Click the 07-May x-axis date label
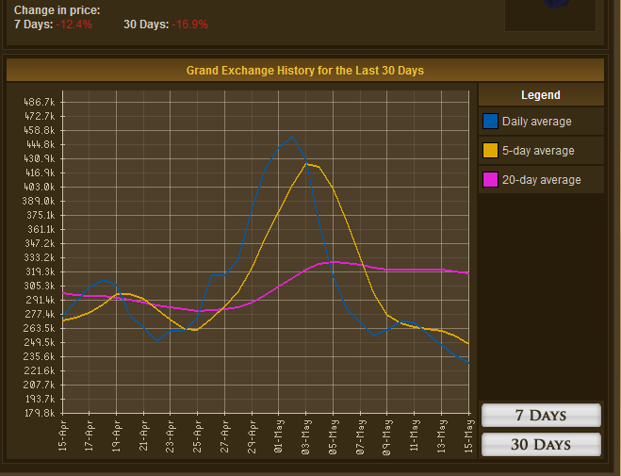Viewport: 621px width, 476px height. pyautogui.click(x=360, y=436)
